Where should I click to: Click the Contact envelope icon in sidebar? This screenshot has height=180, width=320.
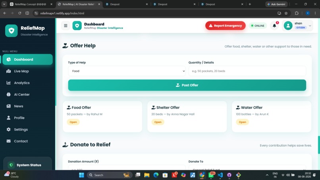pyautogui.click(x=9, y=141)
